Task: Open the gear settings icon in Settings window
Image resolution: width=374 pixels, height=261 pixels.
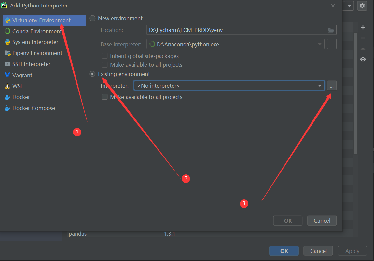Action: [x=362, y=6]
